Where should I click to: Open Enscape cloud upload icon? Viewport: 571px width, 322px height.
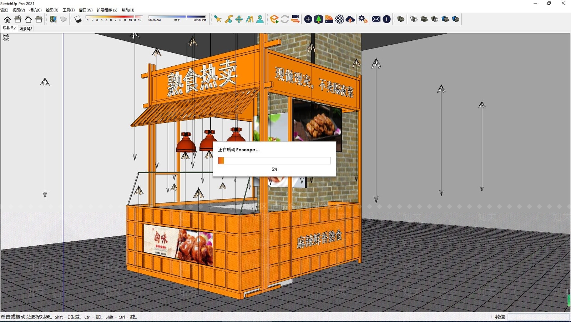(x=350, y=19)
